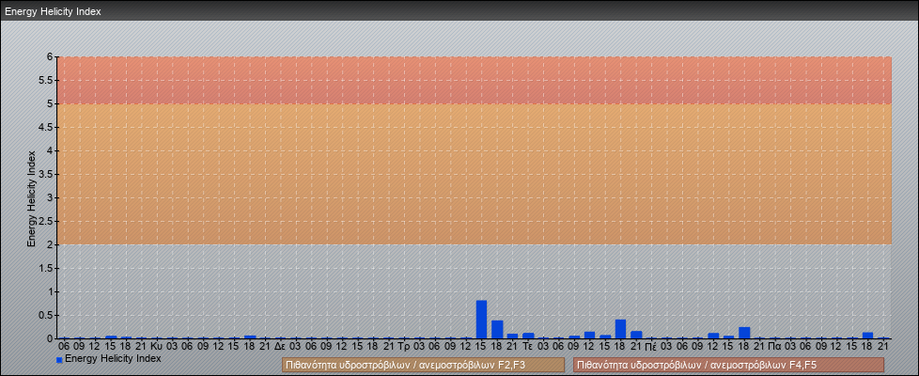Click the F4,F5 tornado probability legend box
Screen dimensions: 919x376
pyautogui.click(x=728, y=365)
